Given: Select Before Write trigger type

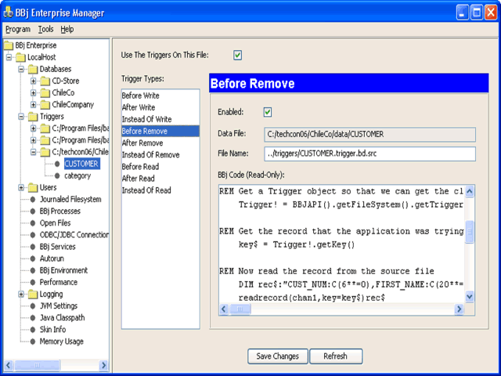Looking at the screenshot, I should (160, 96).
